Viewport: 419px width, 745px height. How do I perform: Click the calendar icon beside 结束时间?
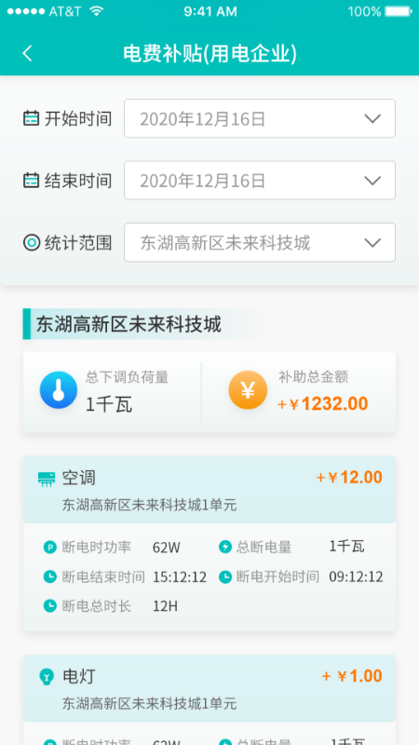click(x=32, y=181)
